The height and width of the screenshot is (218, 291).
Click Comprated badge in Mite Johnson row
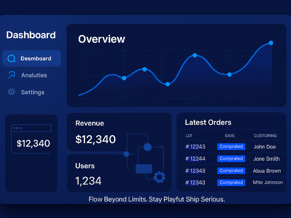(231, 182)
